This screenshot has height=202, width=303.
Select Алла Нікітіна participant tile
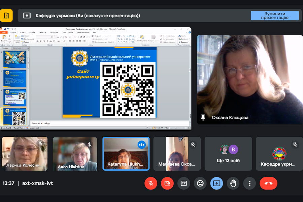tap(75, 154)
